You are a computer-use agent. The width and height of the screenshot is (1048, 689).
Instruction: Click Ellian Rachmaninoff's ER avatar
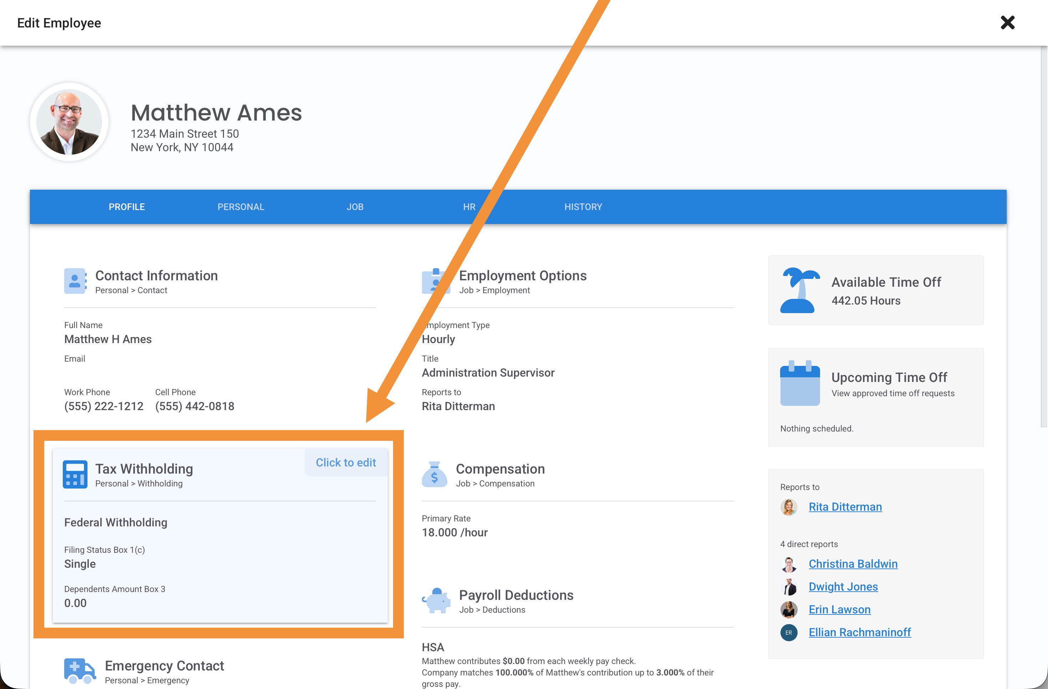[x=789, y=632]
